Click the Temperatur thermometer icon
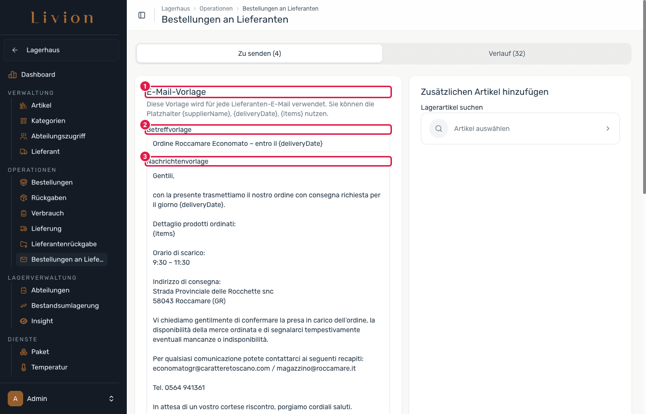This screenshot has height=414, width=646. click(24, 367)
